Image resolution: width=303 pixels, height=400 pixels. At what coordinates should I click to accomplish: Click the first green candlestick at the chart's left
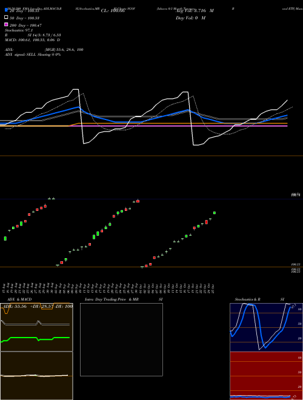click(5, 238)
